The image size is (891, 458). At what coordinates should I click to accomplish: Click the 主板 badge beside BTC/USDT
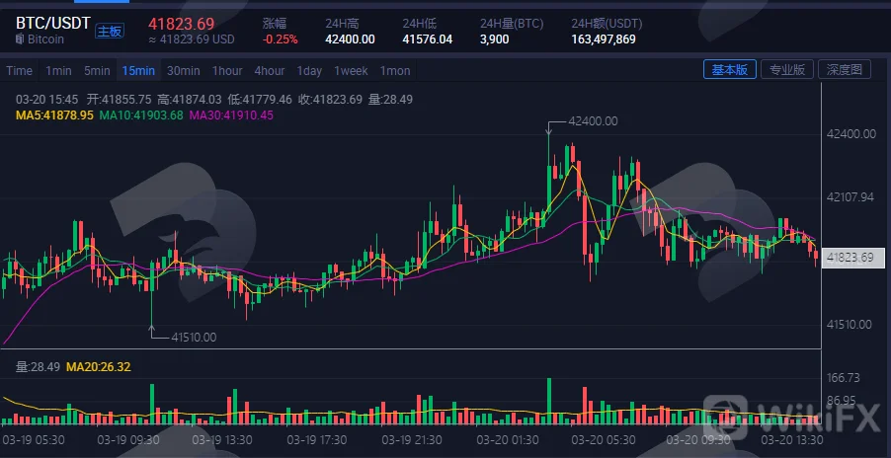pyautogui.click(x=109, y=32)
